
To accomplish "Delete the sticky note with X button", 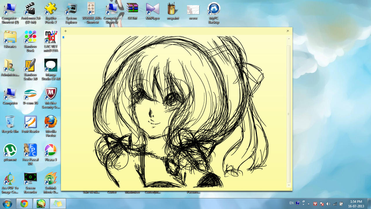I will point(288,31).
